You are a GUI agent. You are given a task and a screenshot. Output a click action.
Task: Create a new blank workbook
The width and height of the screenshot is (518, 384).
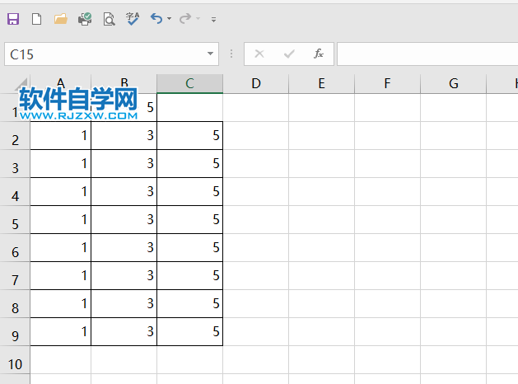[37, 19]
